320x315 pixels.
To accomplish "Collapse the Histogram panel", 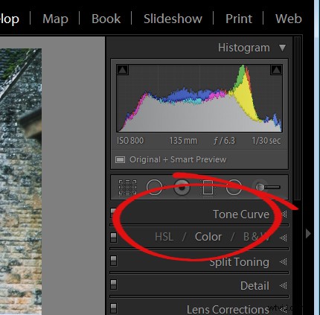I will pyautogui.click(x=282, y=48).
